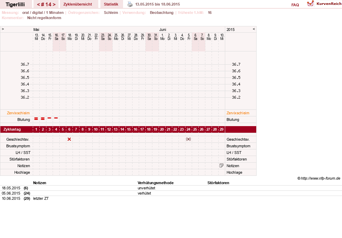Click the KurvenReich text link
The width and height of the screenshot is (342, 238).
[x=329, y=4]
